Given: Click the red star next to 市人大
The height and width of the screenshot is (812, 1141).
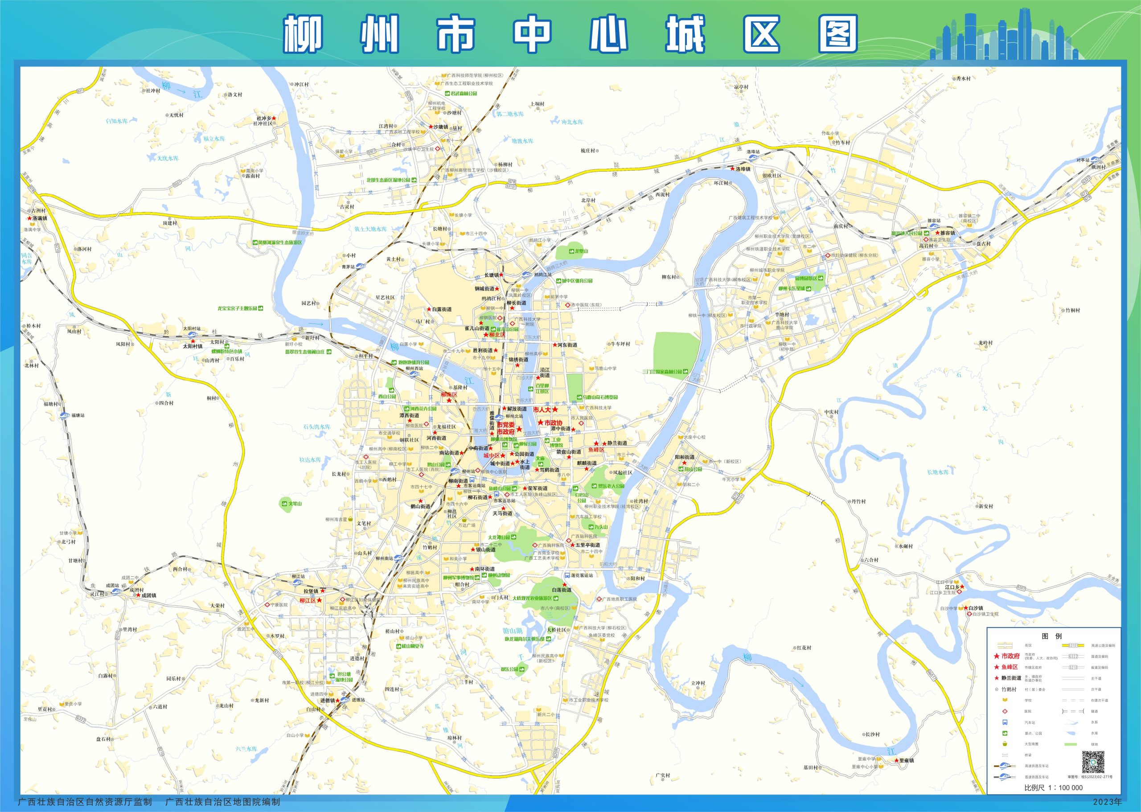Looking at the screenshot, I should [x=555, y=410].
